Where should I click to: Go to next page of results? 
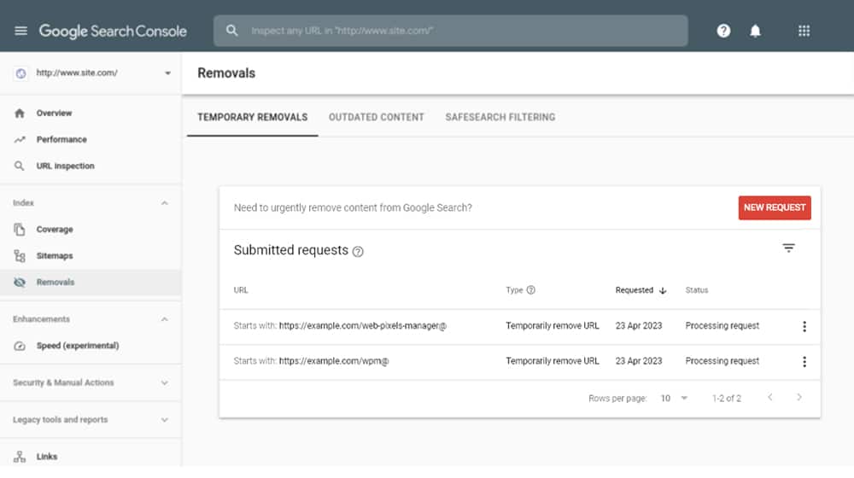[799, 398]
